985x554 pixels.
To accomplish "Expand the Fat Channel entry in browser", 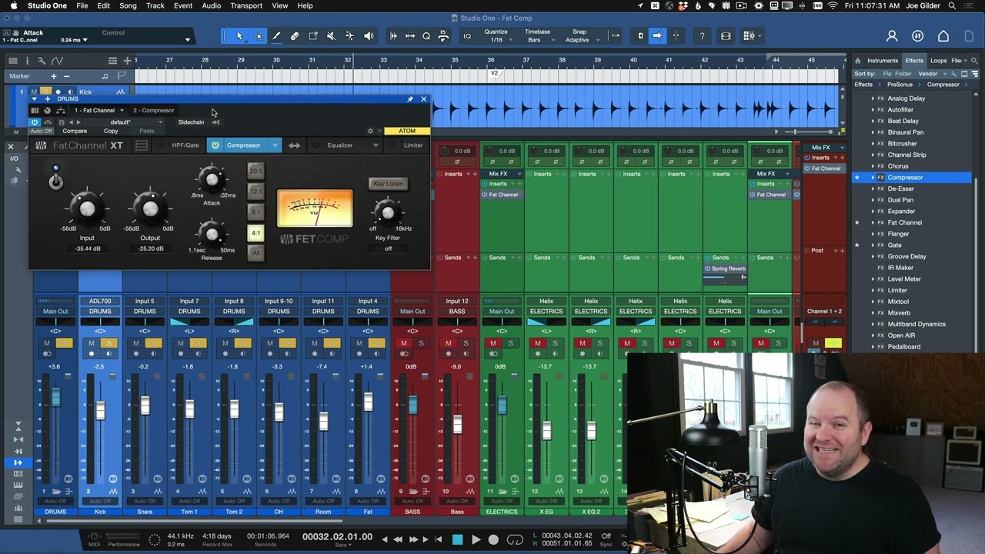I will [x=873, y=223].
